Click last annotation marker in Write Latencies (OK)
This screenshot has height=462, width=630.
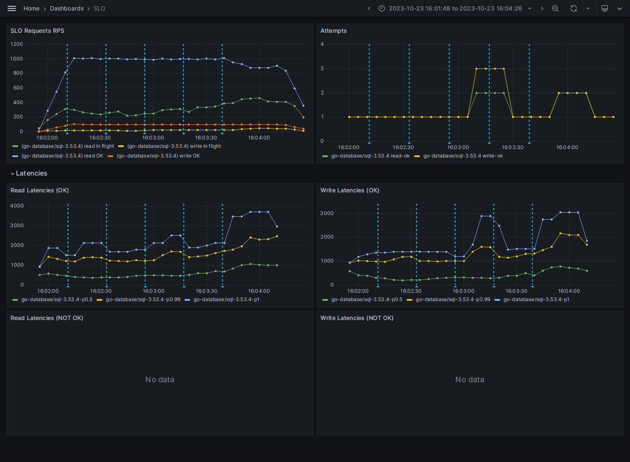(533, 286)
